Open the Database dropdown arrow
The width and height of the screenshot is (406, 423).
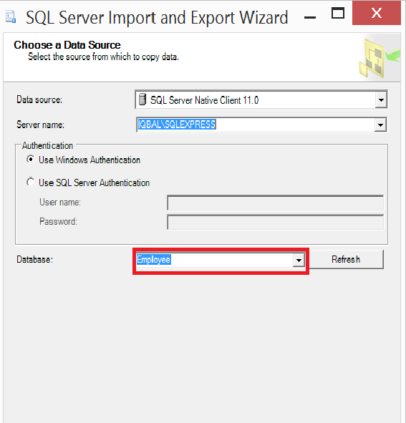pos(299,260)
